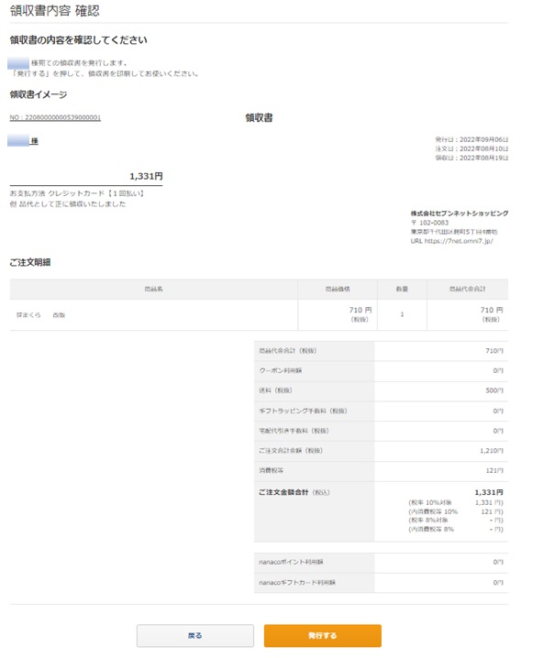The image size is (554, 658).
Task: Click the 数量 column header
Action: 402,289
